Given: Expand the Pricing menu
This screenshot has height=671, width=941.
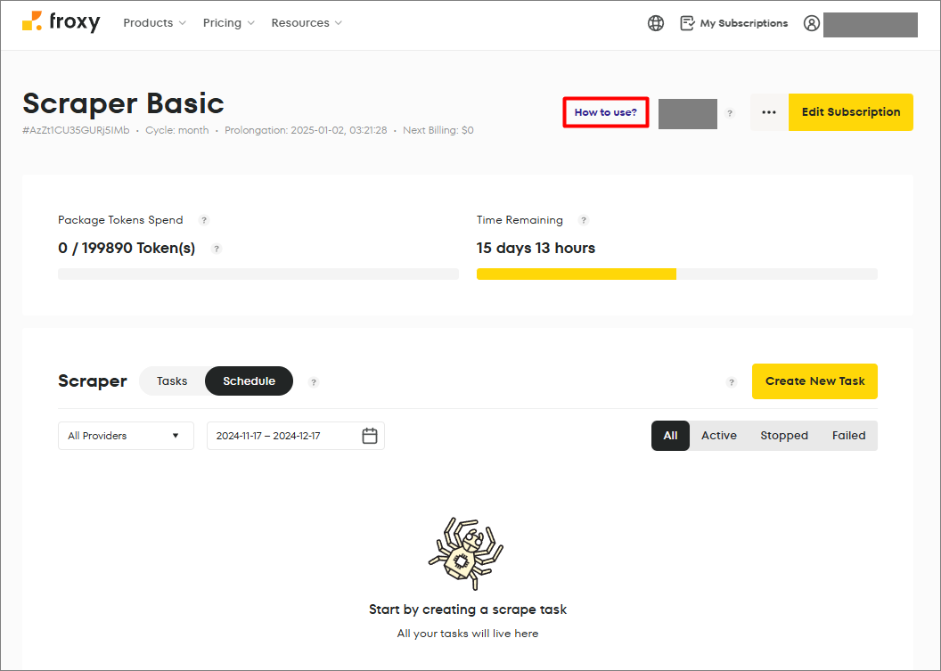Looking at the screenshot, I should (229, 23).
